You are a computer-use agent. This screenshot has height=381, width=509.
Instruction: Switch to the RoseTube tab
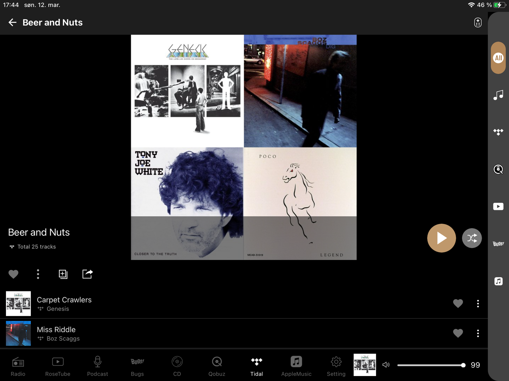58,366
